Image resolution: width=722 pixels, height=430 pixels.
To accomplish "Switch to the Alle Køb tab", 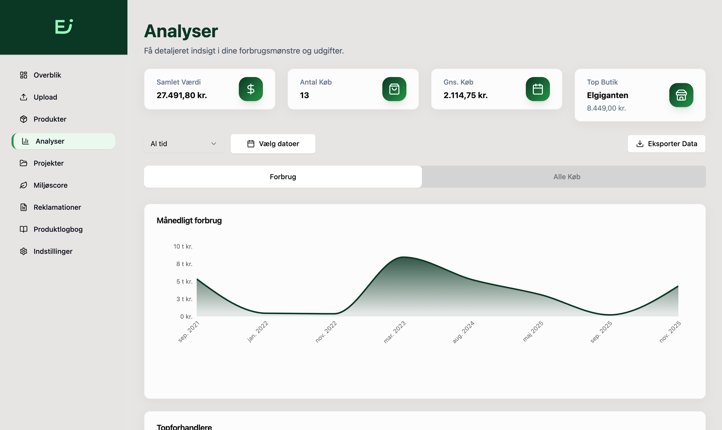I will tap(566, 177).
